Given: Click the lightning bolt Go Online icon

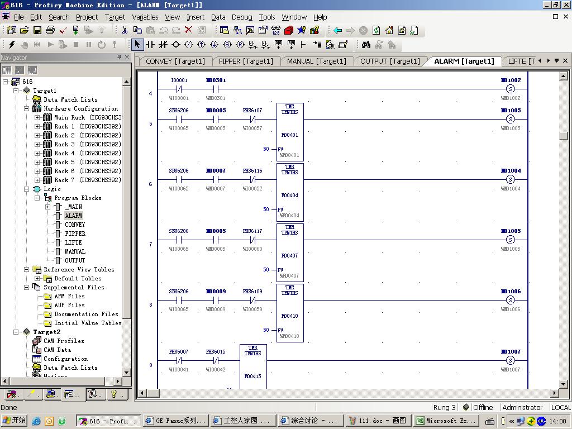Looking at the screenshot, I should click(x=12, y=45).
